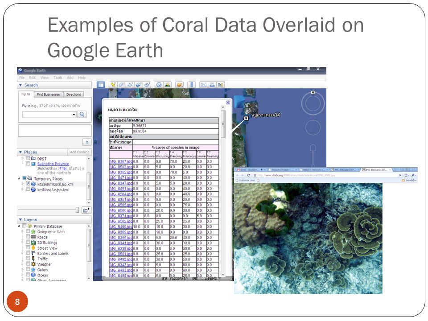Expand the Borders and Labels arrow

pyautogui.click(x=22, y=253)
